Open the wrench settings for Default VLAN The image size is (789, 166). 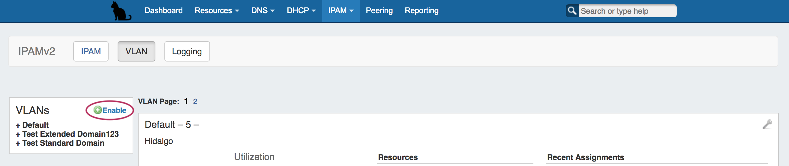[767, 124]
